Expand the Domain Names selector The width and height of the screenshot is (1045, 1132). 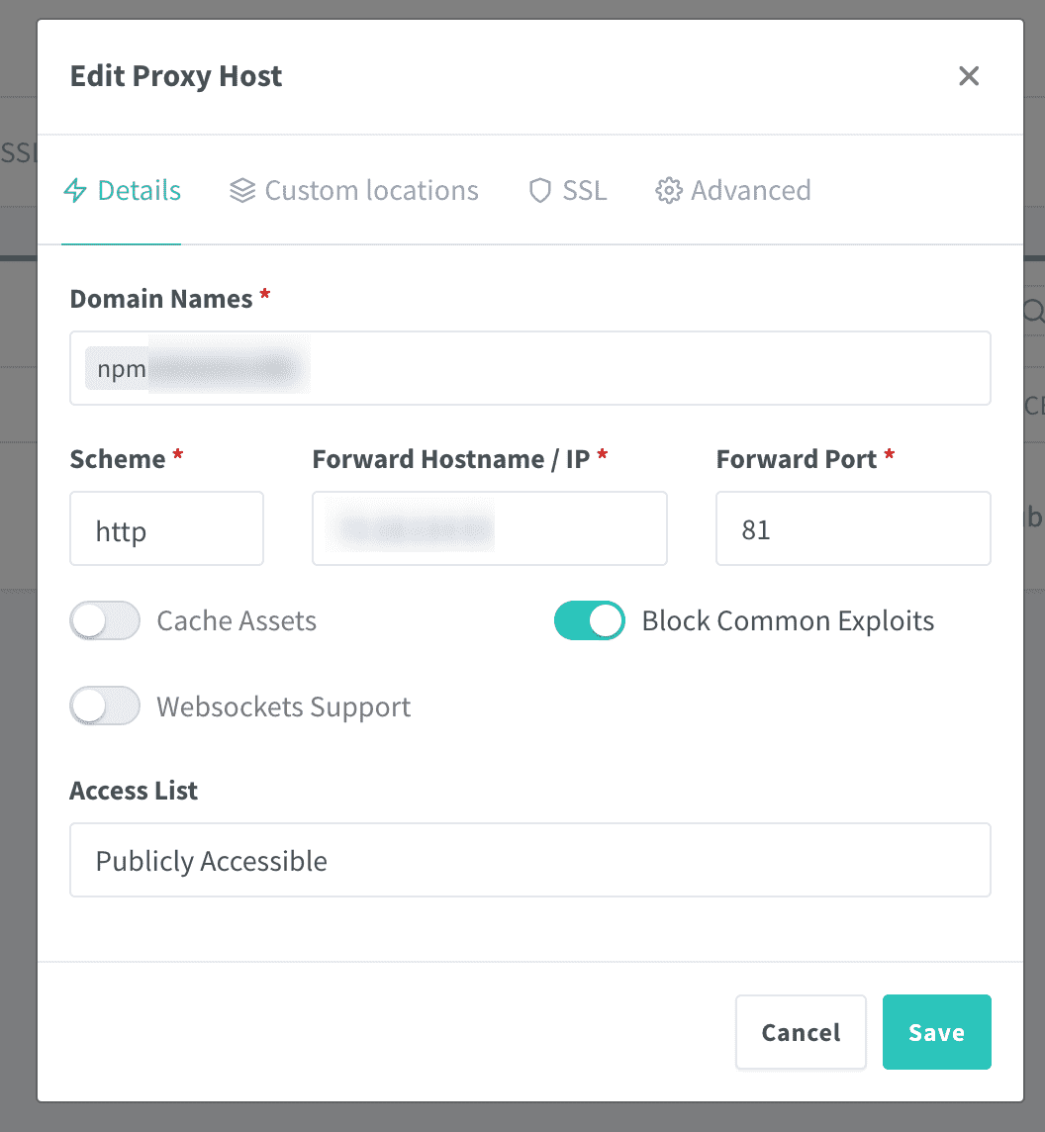point(529,368)
